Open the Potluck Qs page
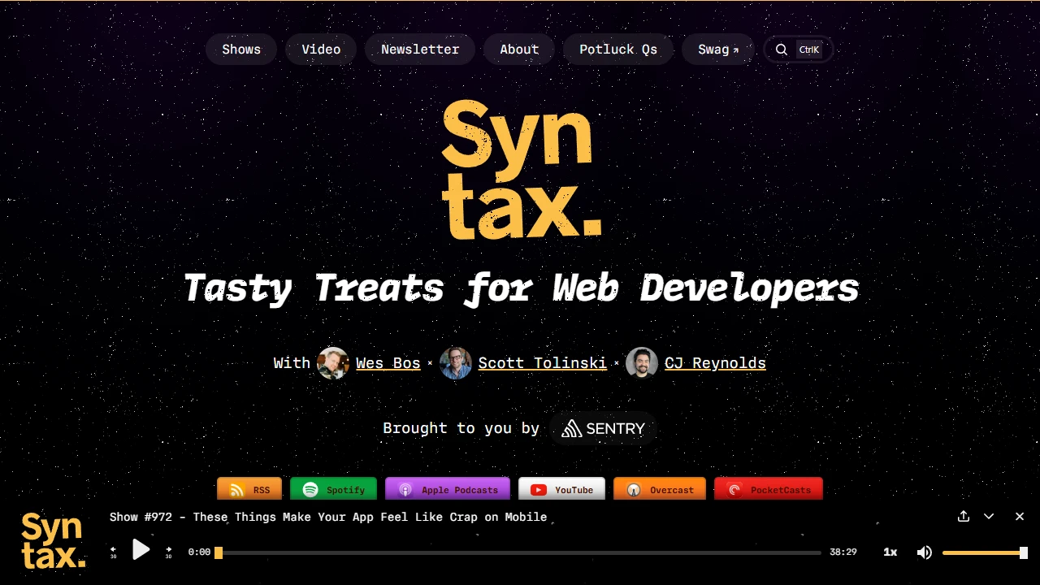Image resolution: width=1040 pixels, height=585 pixels. click(x=618, y=50)
